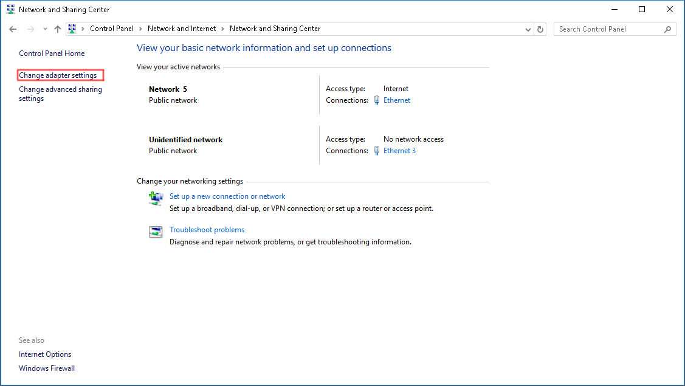Click the Control Panel icon in the address bar
Viewport: 685px width, 386px height.
pos(72,29)
